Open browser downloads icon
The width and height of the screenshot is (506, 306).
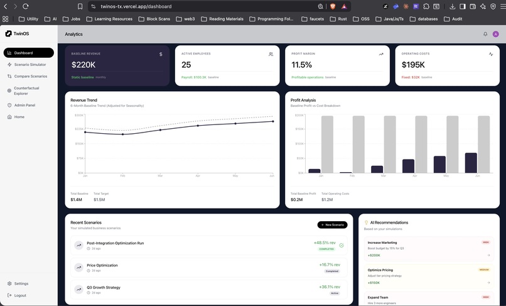point(452,6)
